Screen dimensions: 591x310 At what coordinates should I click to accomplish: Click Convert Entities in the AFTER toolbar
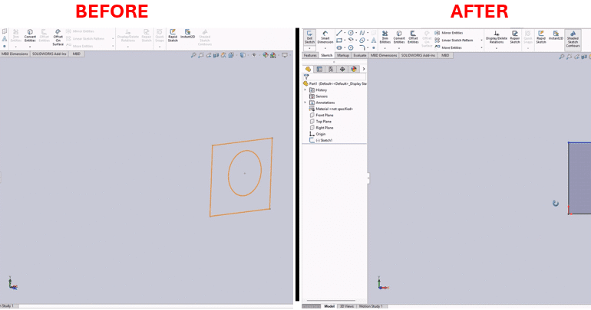click(x=399, y=38)
